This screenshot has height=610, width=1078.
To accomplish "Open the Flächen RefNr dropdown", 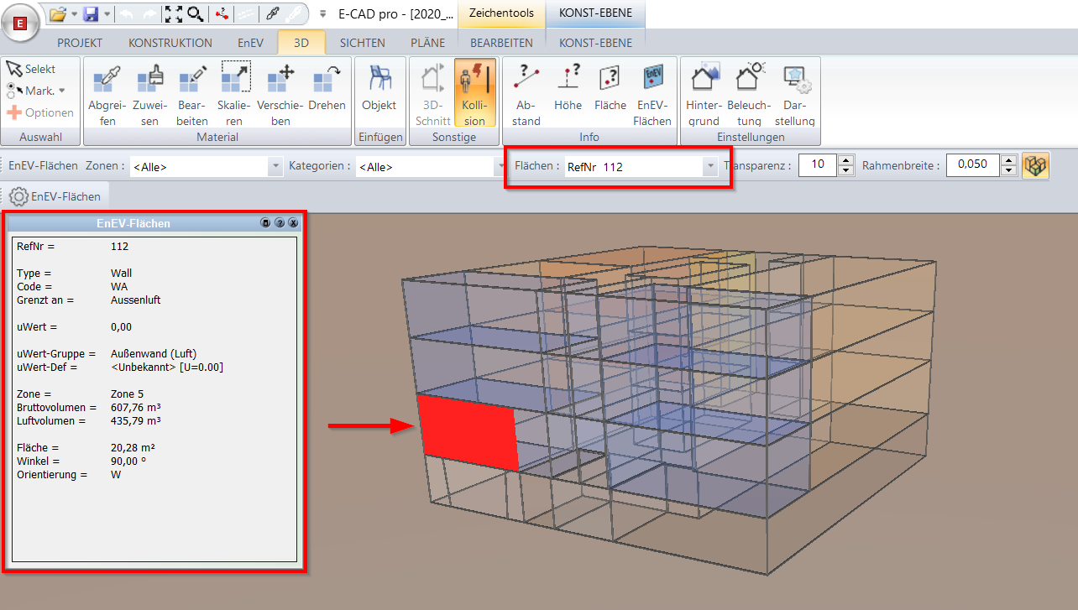I will tap(709, 165).
